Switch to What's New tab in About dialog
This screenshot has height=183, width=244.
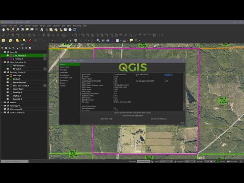[65, 67]
